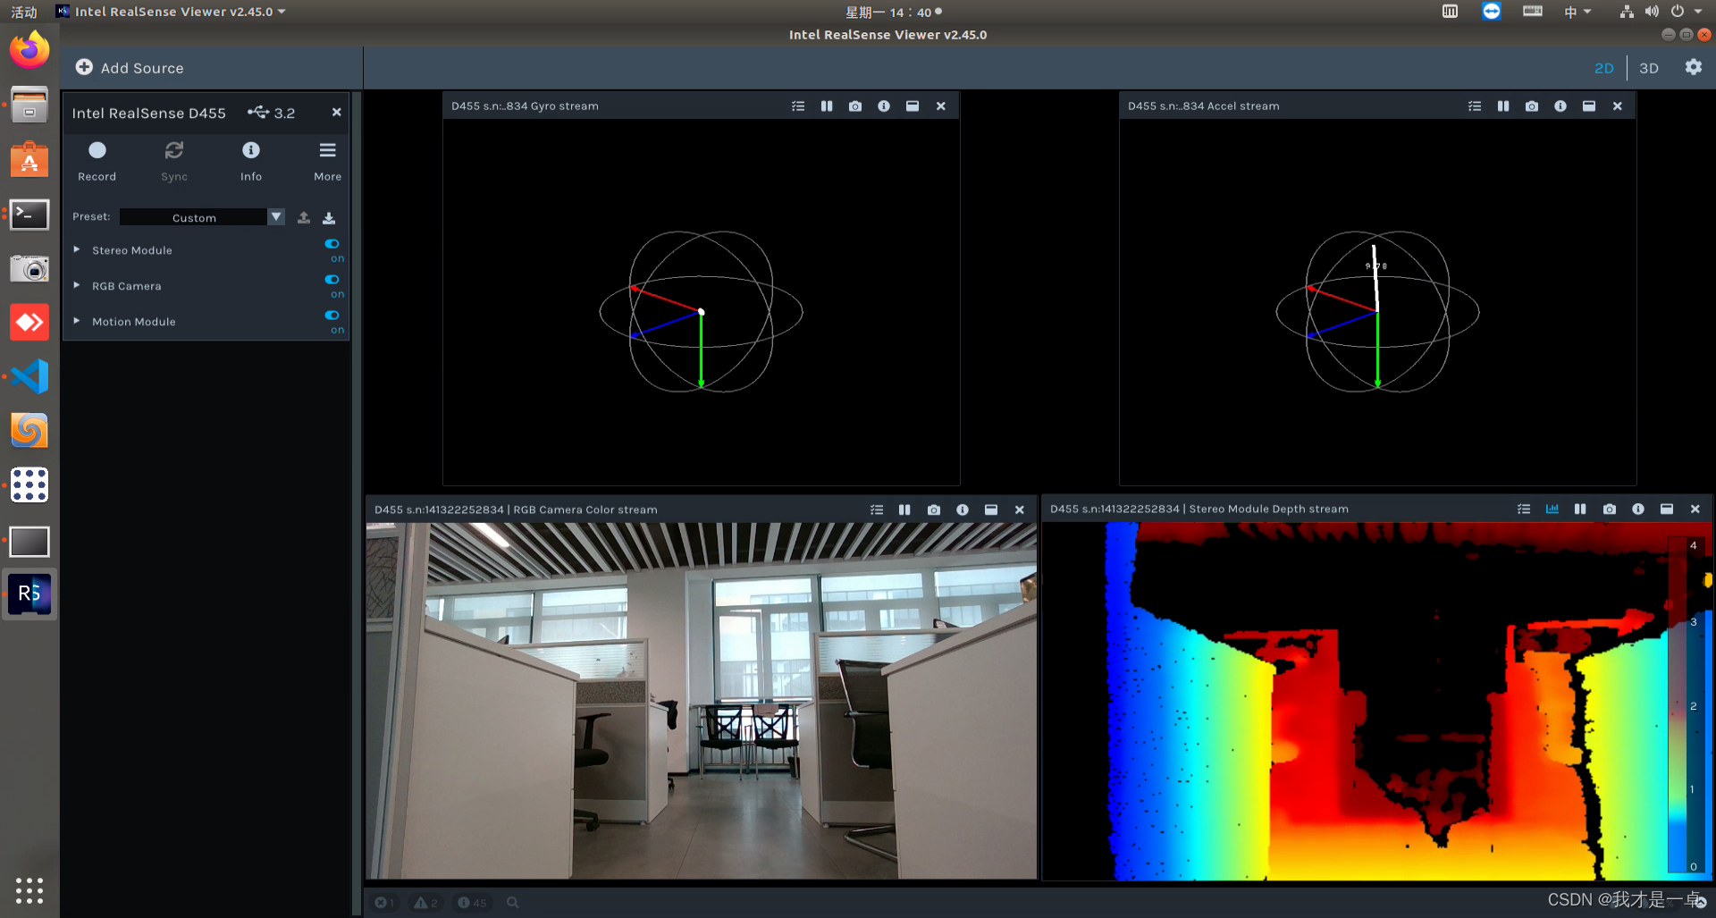Image resolution: width=1716 pixels, height=918 pixels.
Task: Open the stream options list for the Gyro stream
Action: (798, 105)
